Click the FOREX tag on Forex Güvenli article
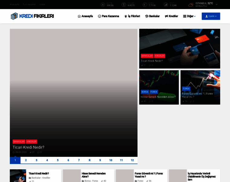Image resolution: width=230 pixels, height=182 pixels. pyautogui.click(x=186, y=89)
